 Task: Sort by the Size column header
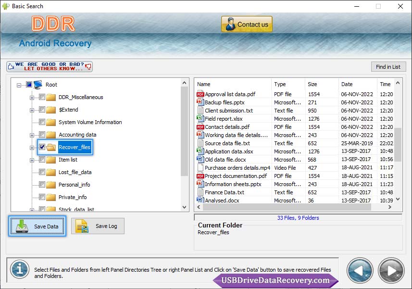click(322, 84)
